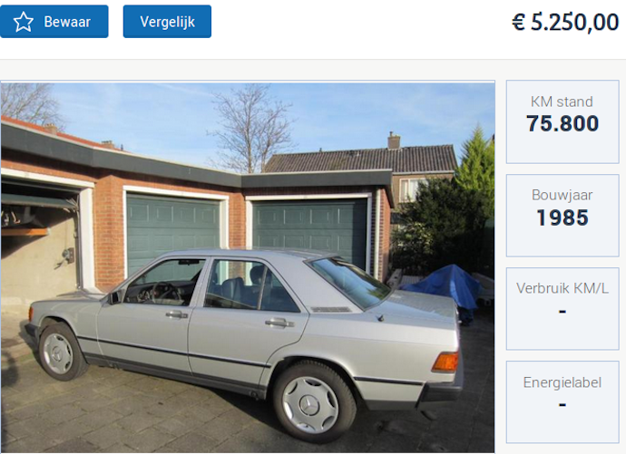The width and height of the screenshot is (626, 454).
Task: Click the Energielabel label
Action: tap(562, 382)
